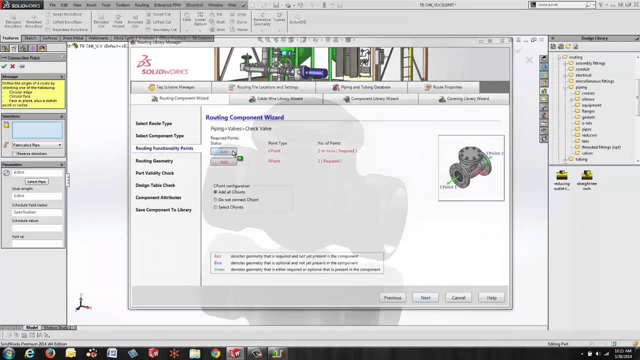The height and width of the screenshot is (360, 640).
Task: Collapse the Parameters section
Action: coord(62,164)
